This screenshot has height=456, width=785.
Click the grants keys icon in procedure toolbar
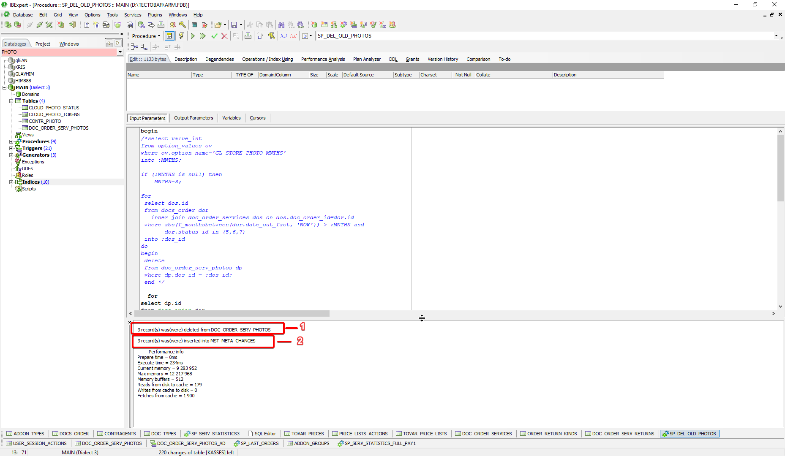pyautogui.click(x=272, y=36)
